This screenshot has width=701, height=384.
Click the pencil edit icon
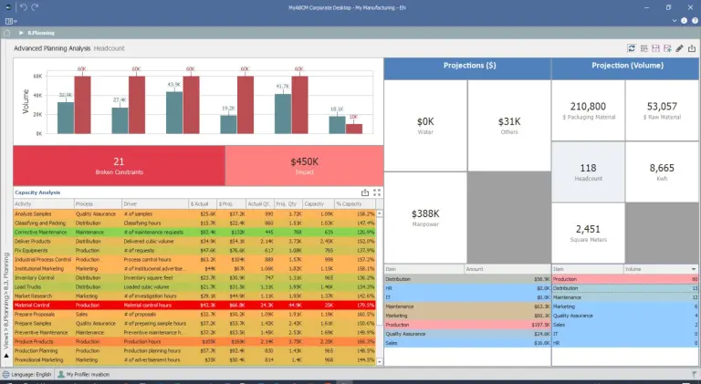(678, 47)
